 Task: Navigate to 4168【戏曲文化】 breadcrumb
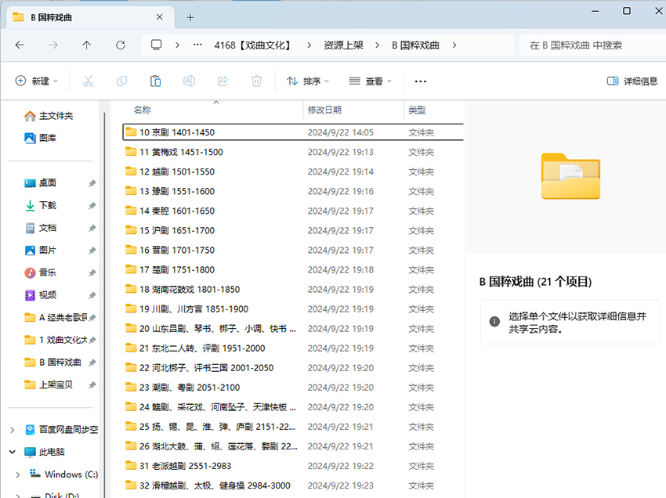pyautogui.click(x=253, y=45)
